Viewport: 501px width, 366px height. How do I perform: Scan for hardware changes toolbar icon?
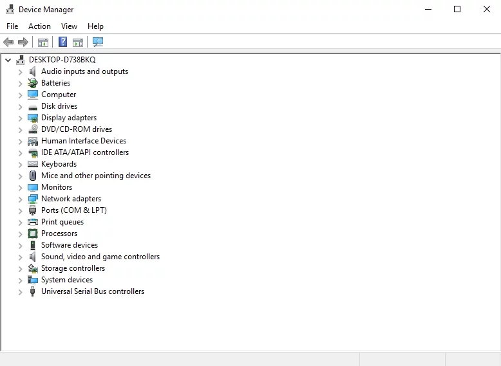97,42
